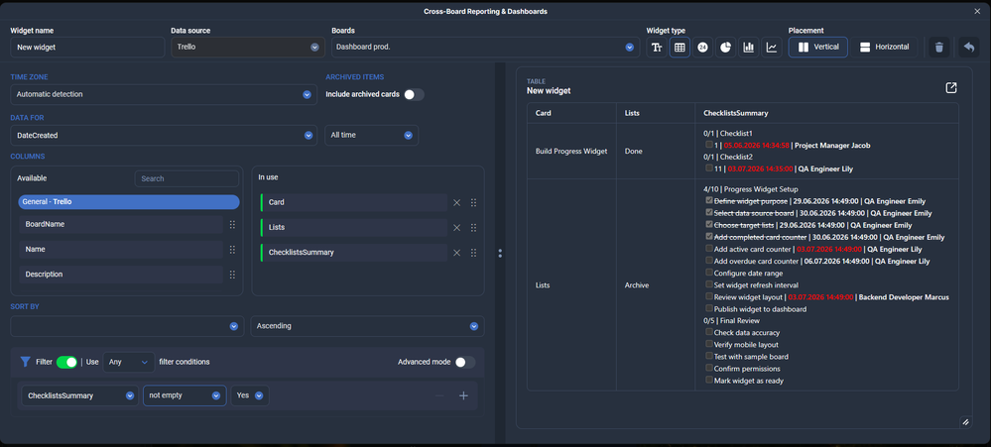Open the Data source Trello dropdown
Screen dimensions: 991x447
click(248, 48)
